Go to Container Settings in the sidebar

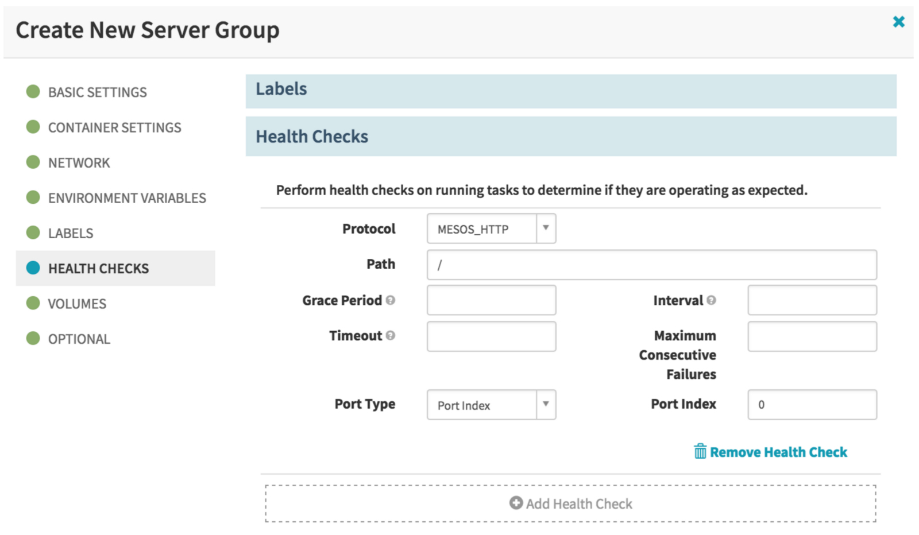coord(114,127)
